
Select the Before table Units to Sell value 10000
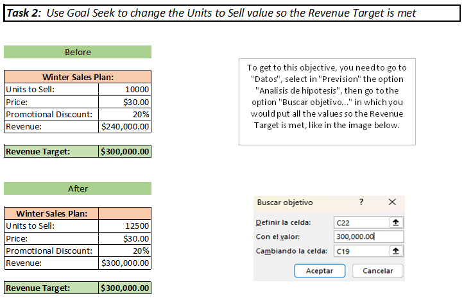point(125,89)
